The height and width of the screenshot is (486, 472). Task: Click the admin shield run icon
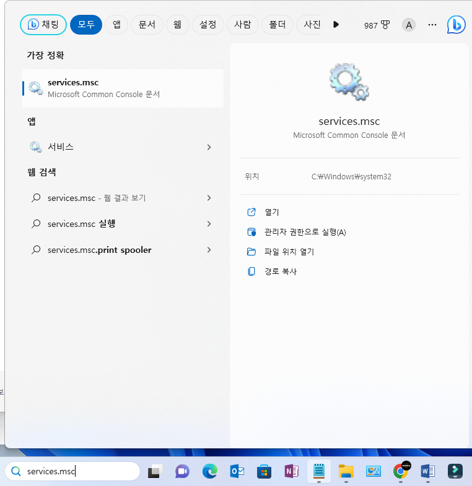coord(251,232)
